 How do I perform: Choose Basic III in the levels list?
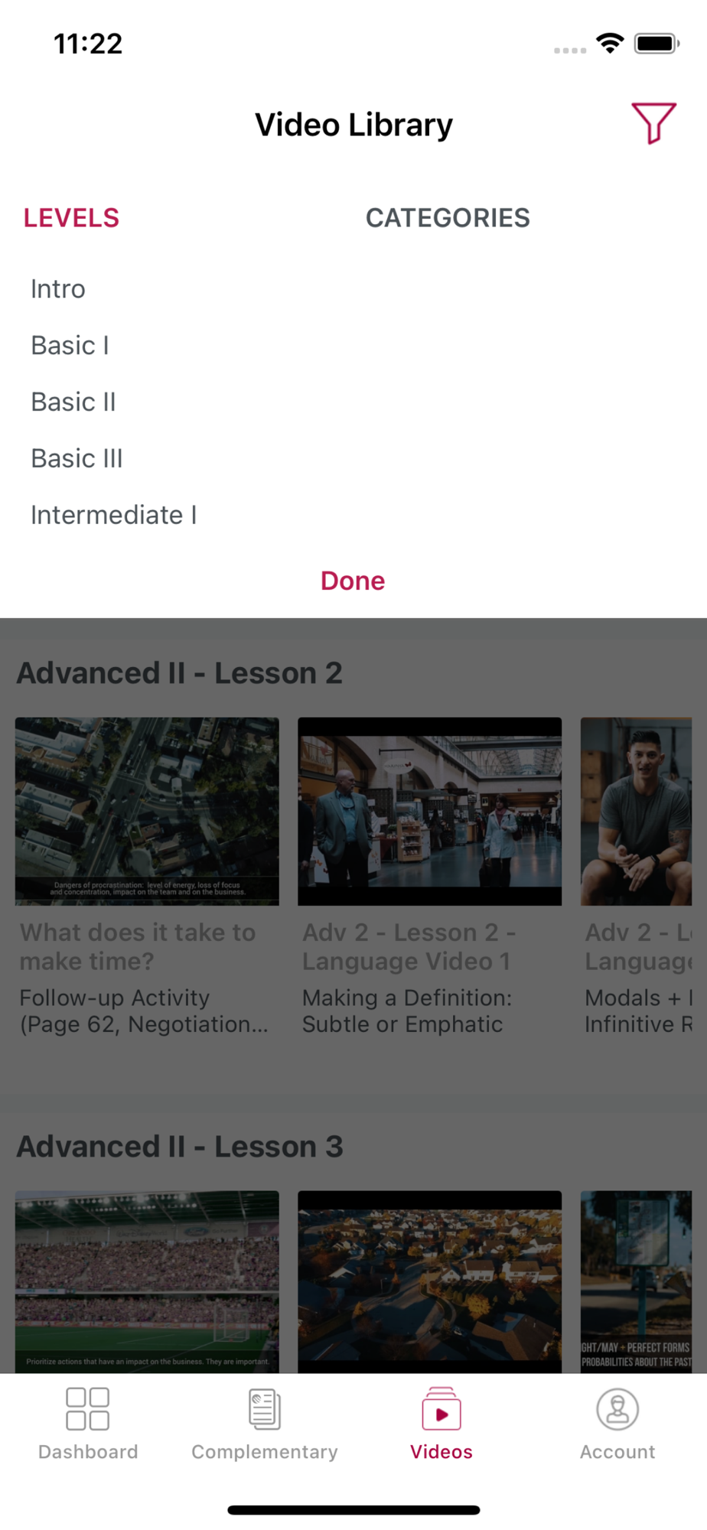click(x=77, y=459)
